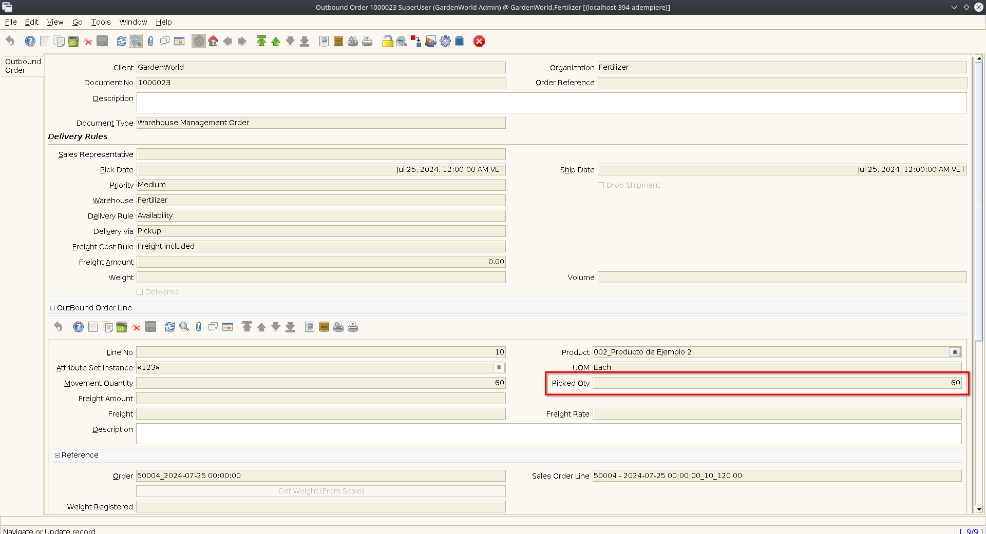
Task: Select the Outbound Order tab
Action: click(x=23, y=66)
